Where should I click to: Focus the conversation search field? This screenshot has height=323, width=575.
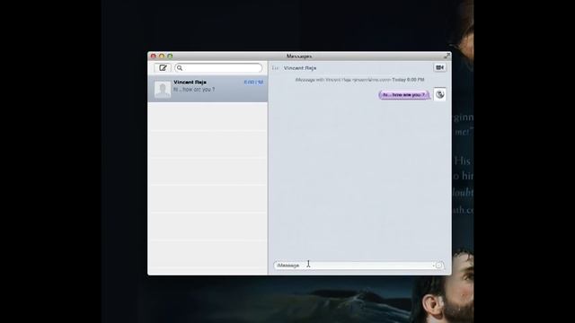[218, 68]
